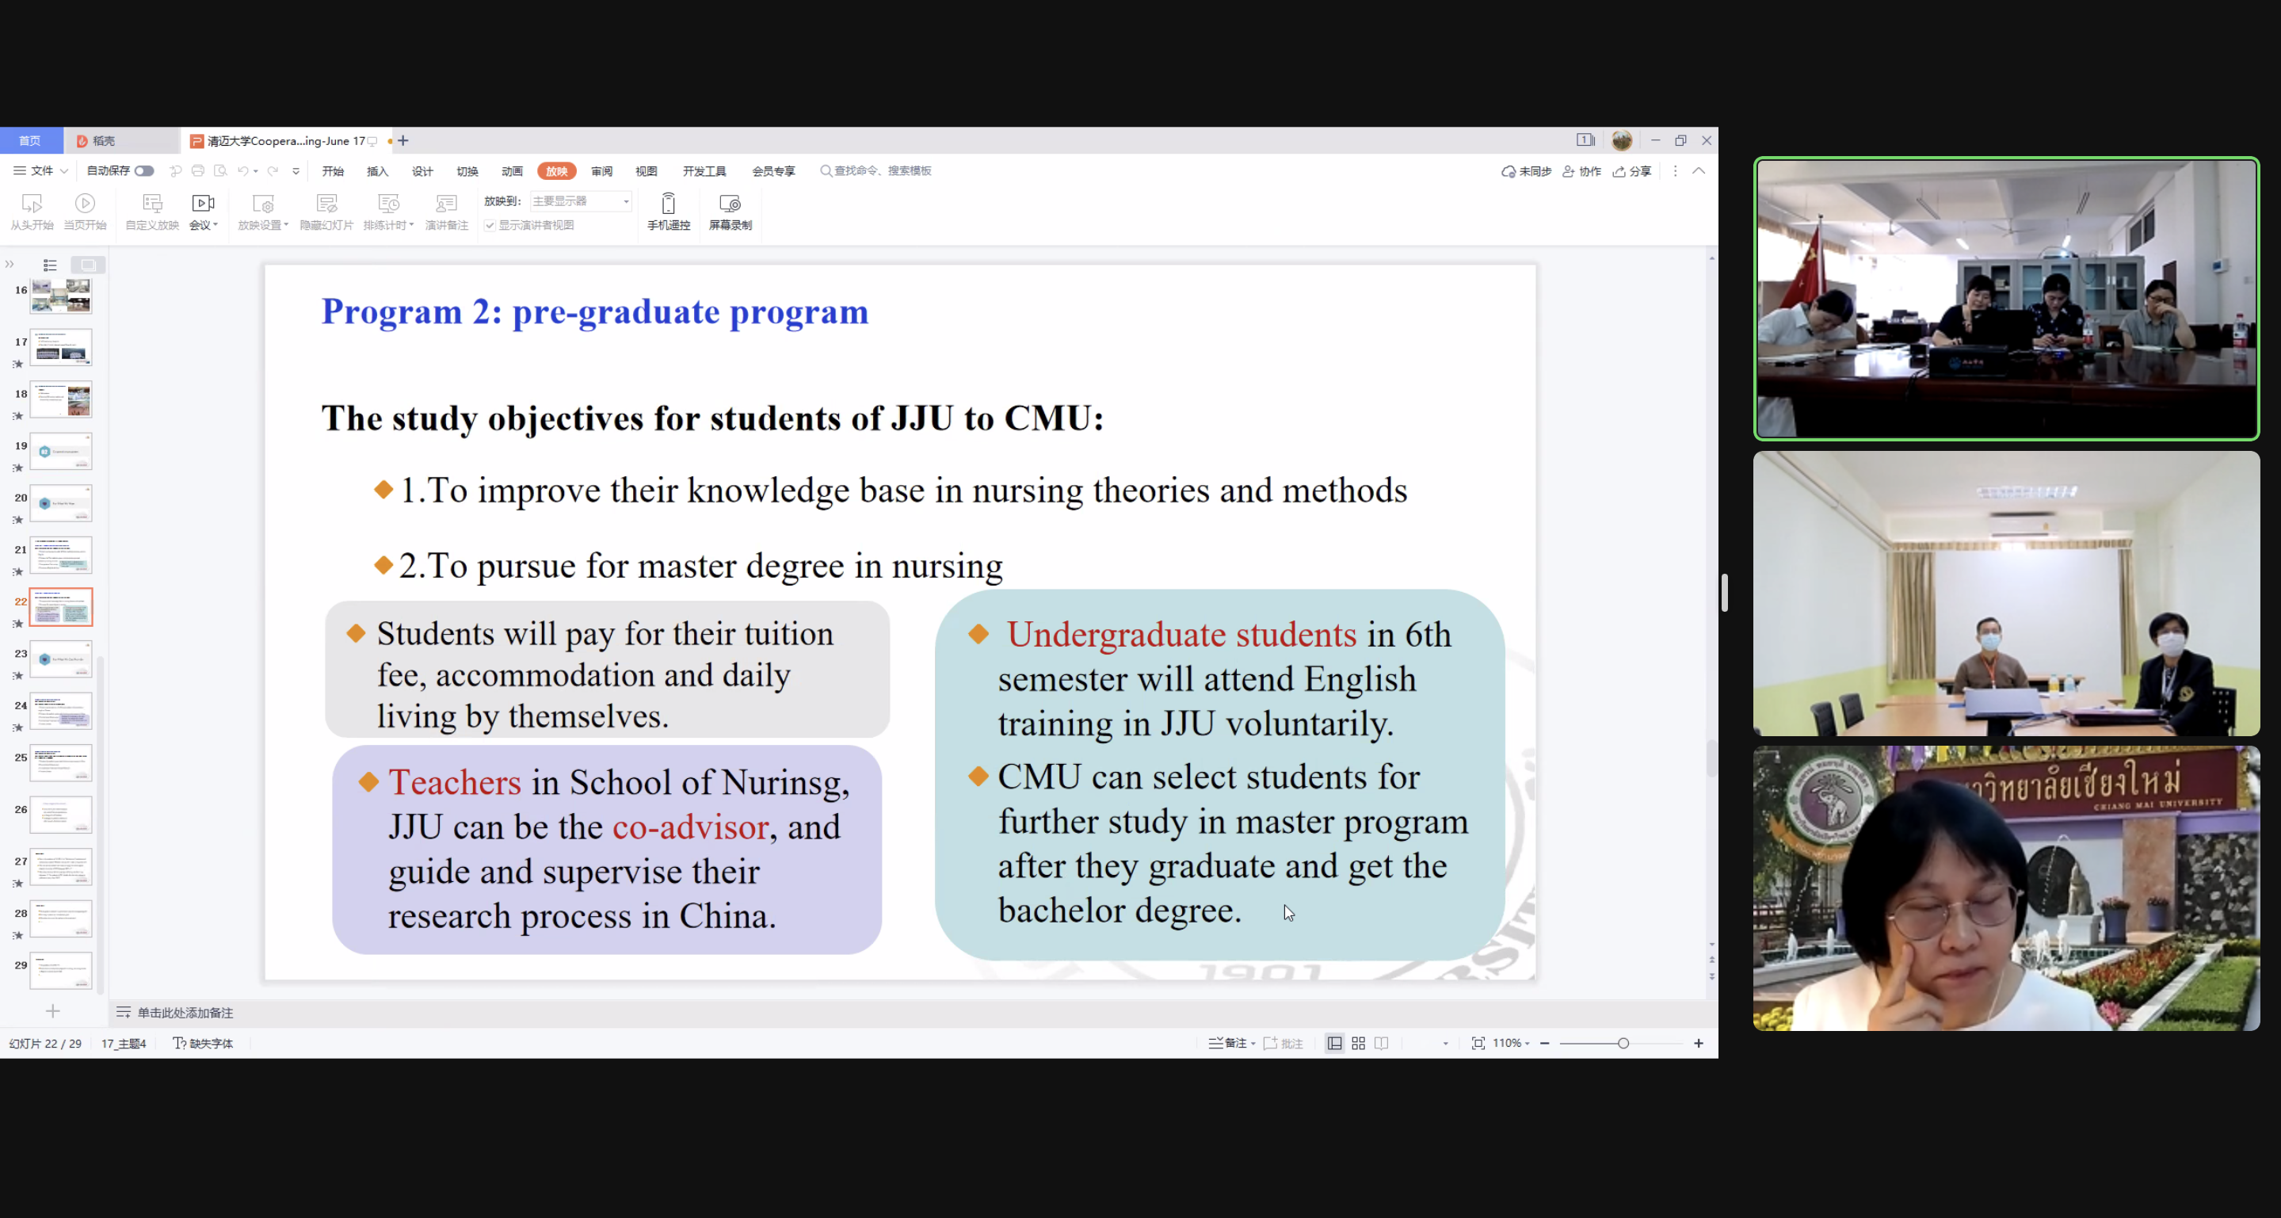
Task: Click the format painter icon beside auto-save
Action: pos(176,171)
